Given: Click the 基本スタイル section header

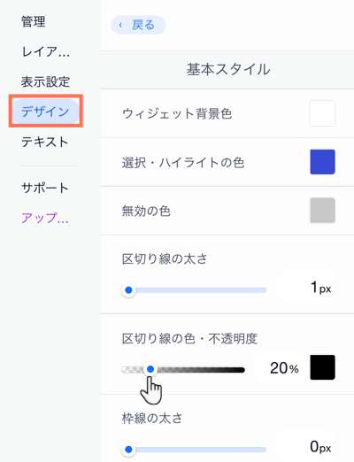Looking at the screenshot, I should coord(227,70).
